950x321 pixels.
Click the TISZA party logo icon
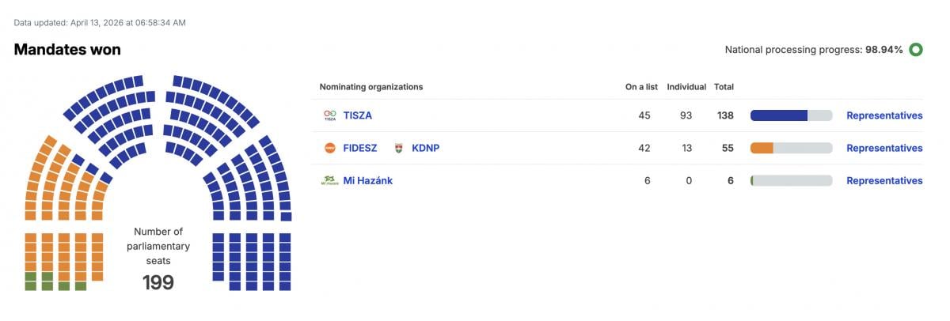(329, 115)
